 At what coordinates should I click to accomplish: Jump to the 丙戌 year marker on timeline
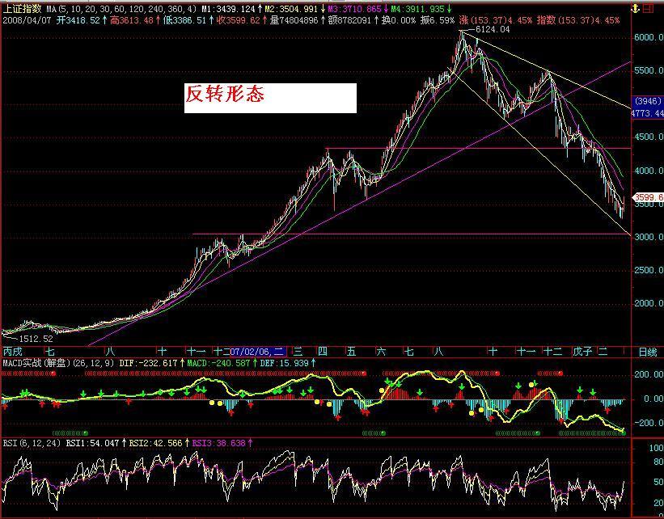coord(13,352)
